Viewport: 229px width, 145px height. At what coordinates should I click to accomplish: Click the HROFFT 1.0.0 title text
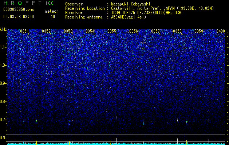click(x=29, y=3)
